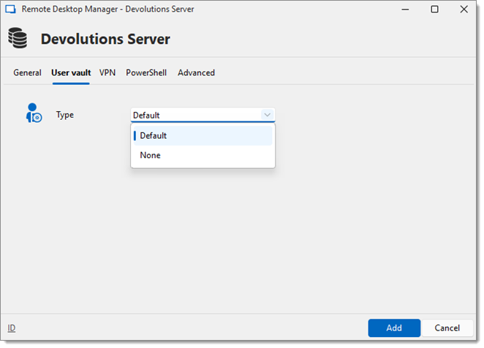Open the General tab
The width and height of the screenshot is (484, 348).
click(x=27, y=73)
